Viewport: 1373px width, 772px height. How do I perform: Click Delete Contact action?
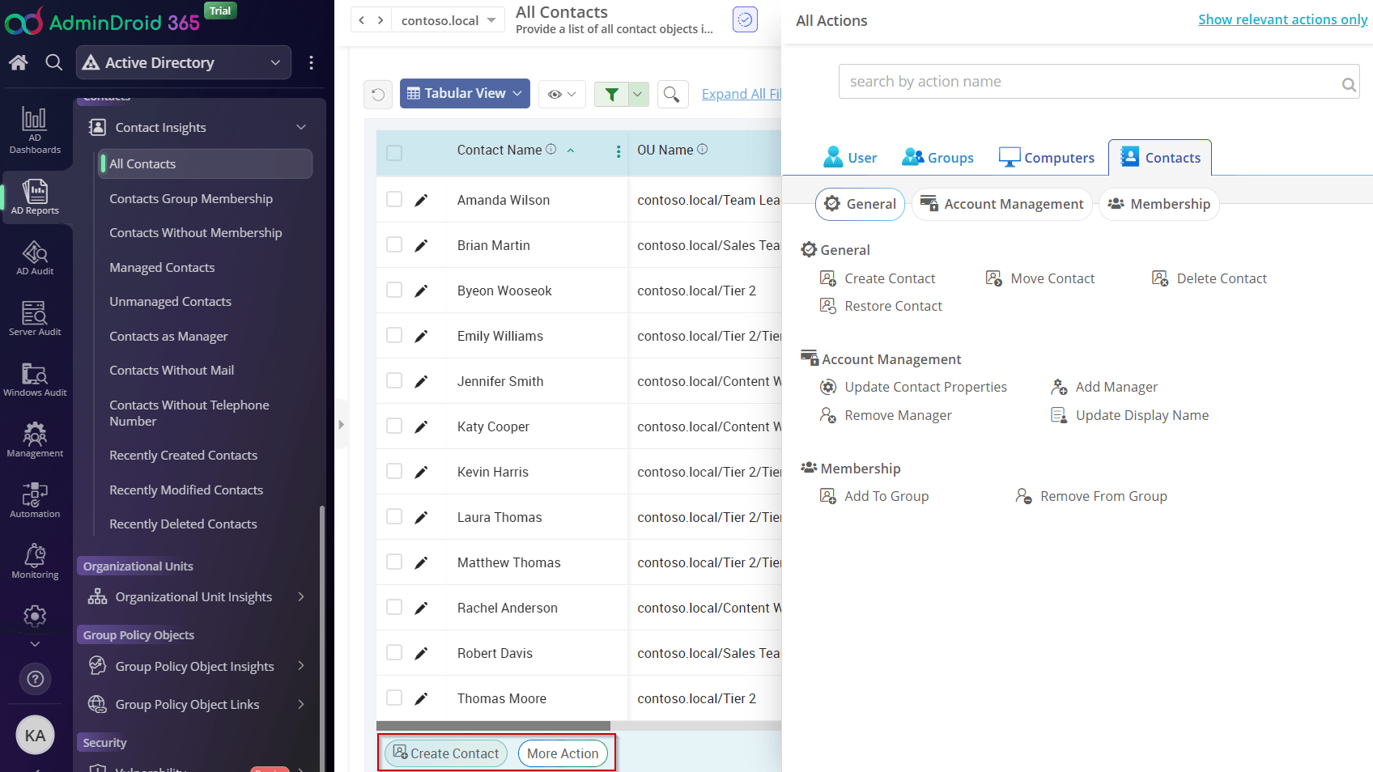pyautogui.click(x=1209, y=278)
